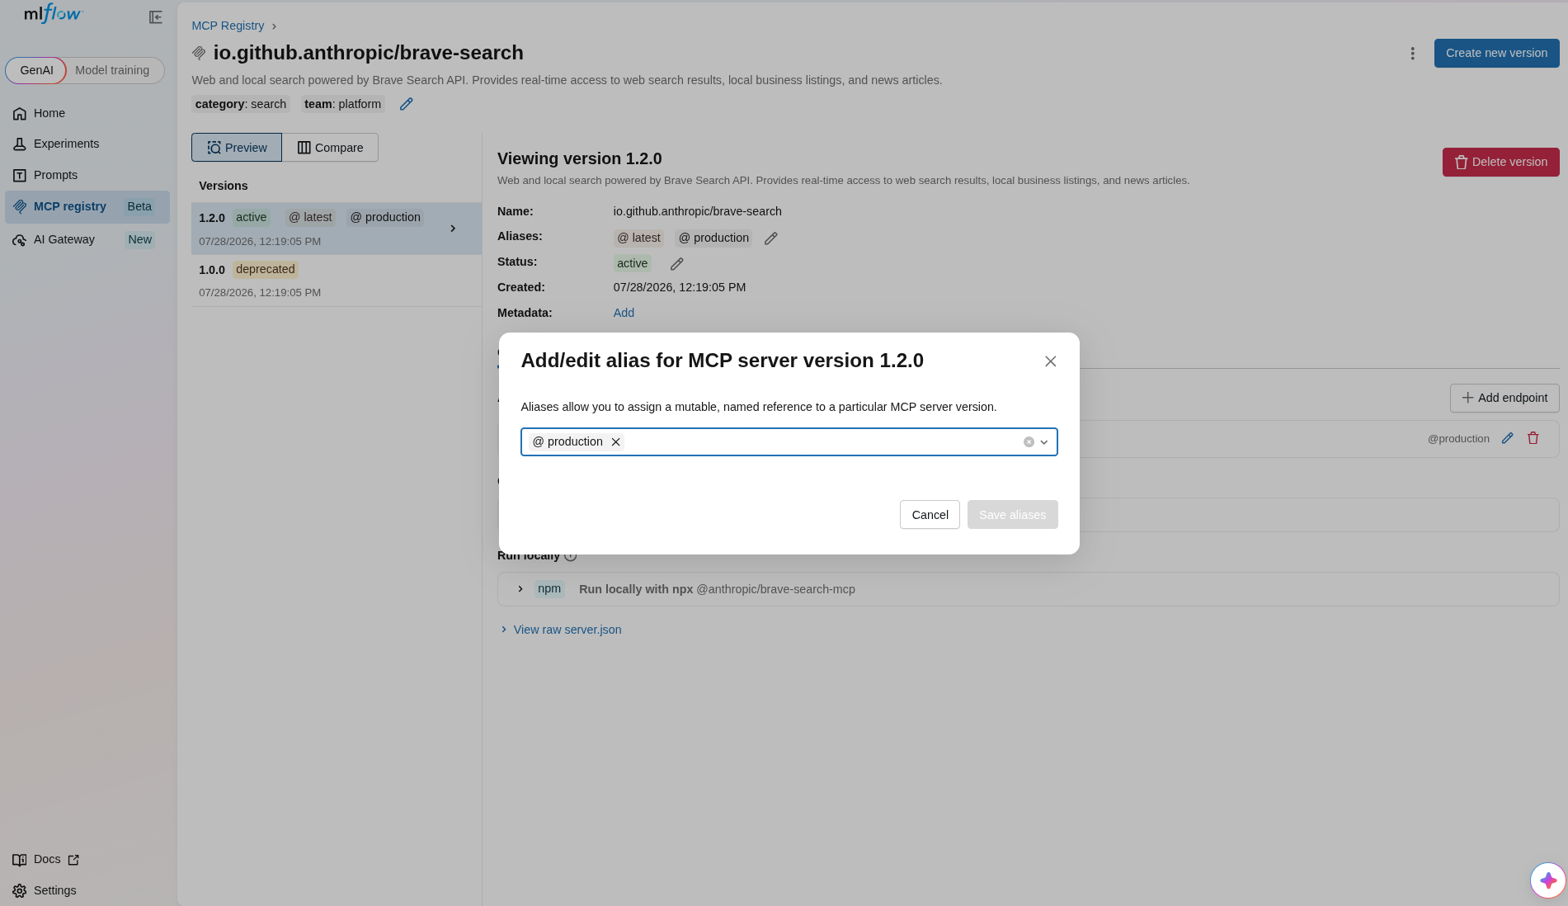Image resolution: width=1568 pixels, height=906 pixels.
Task: Click the npm package badge
Action: (x=549, y=588)
